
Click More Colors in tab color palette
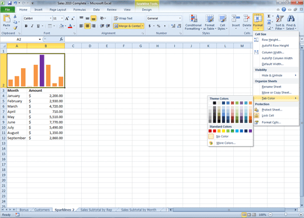226,143
